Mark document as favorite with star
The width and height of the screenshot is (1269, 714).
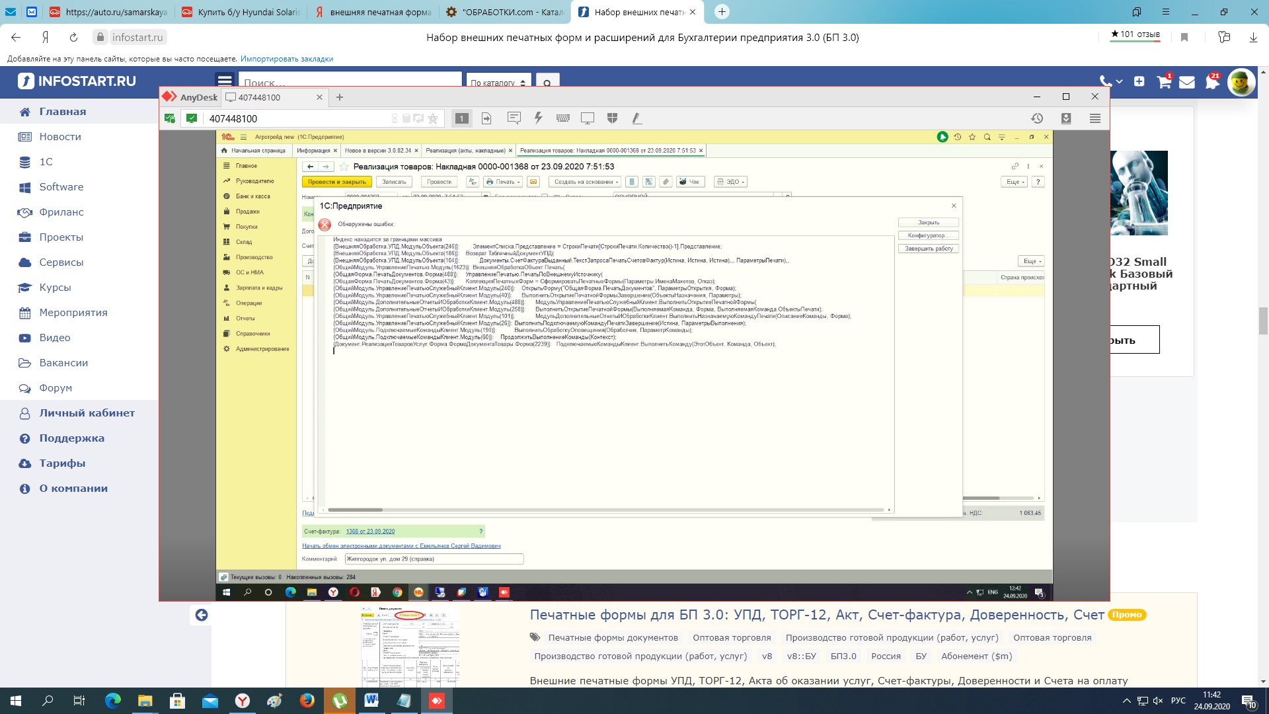(x=344, y=167)
